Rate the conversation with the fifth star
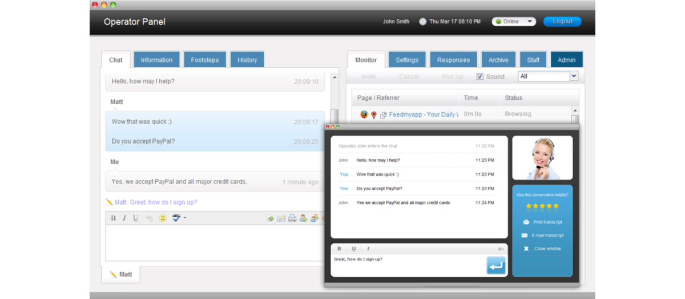Screen dimensions: 685x299 [556, 206]
